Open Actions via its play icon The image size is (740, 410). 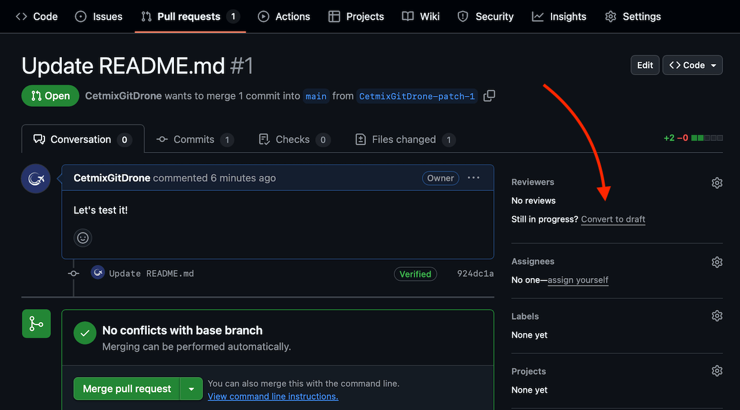point(263,16)
